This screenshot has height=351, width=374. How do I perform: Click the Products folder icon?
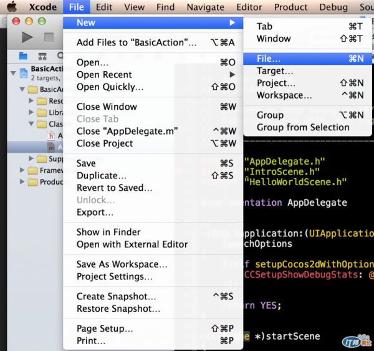point(32,182)
